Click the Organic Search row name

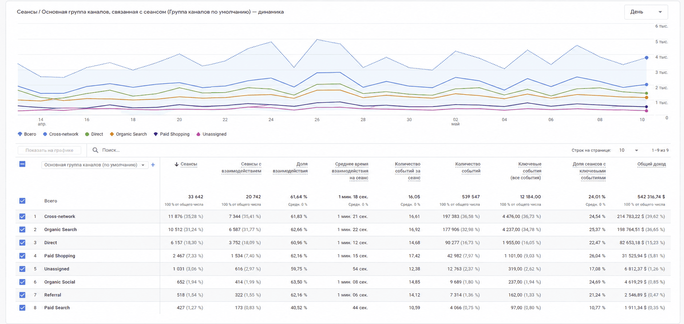(60, 230)
